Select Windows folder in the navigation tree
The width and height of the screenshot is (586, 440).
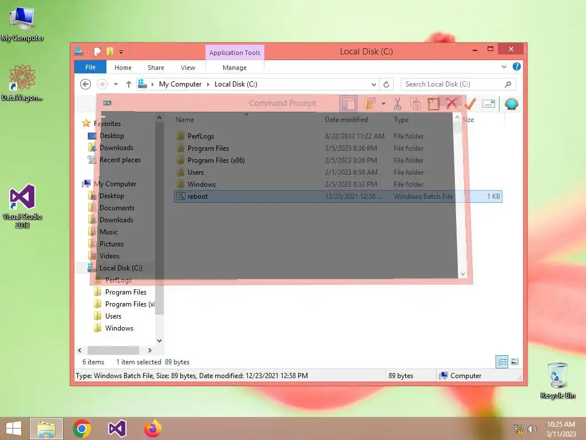click(119, 328)
